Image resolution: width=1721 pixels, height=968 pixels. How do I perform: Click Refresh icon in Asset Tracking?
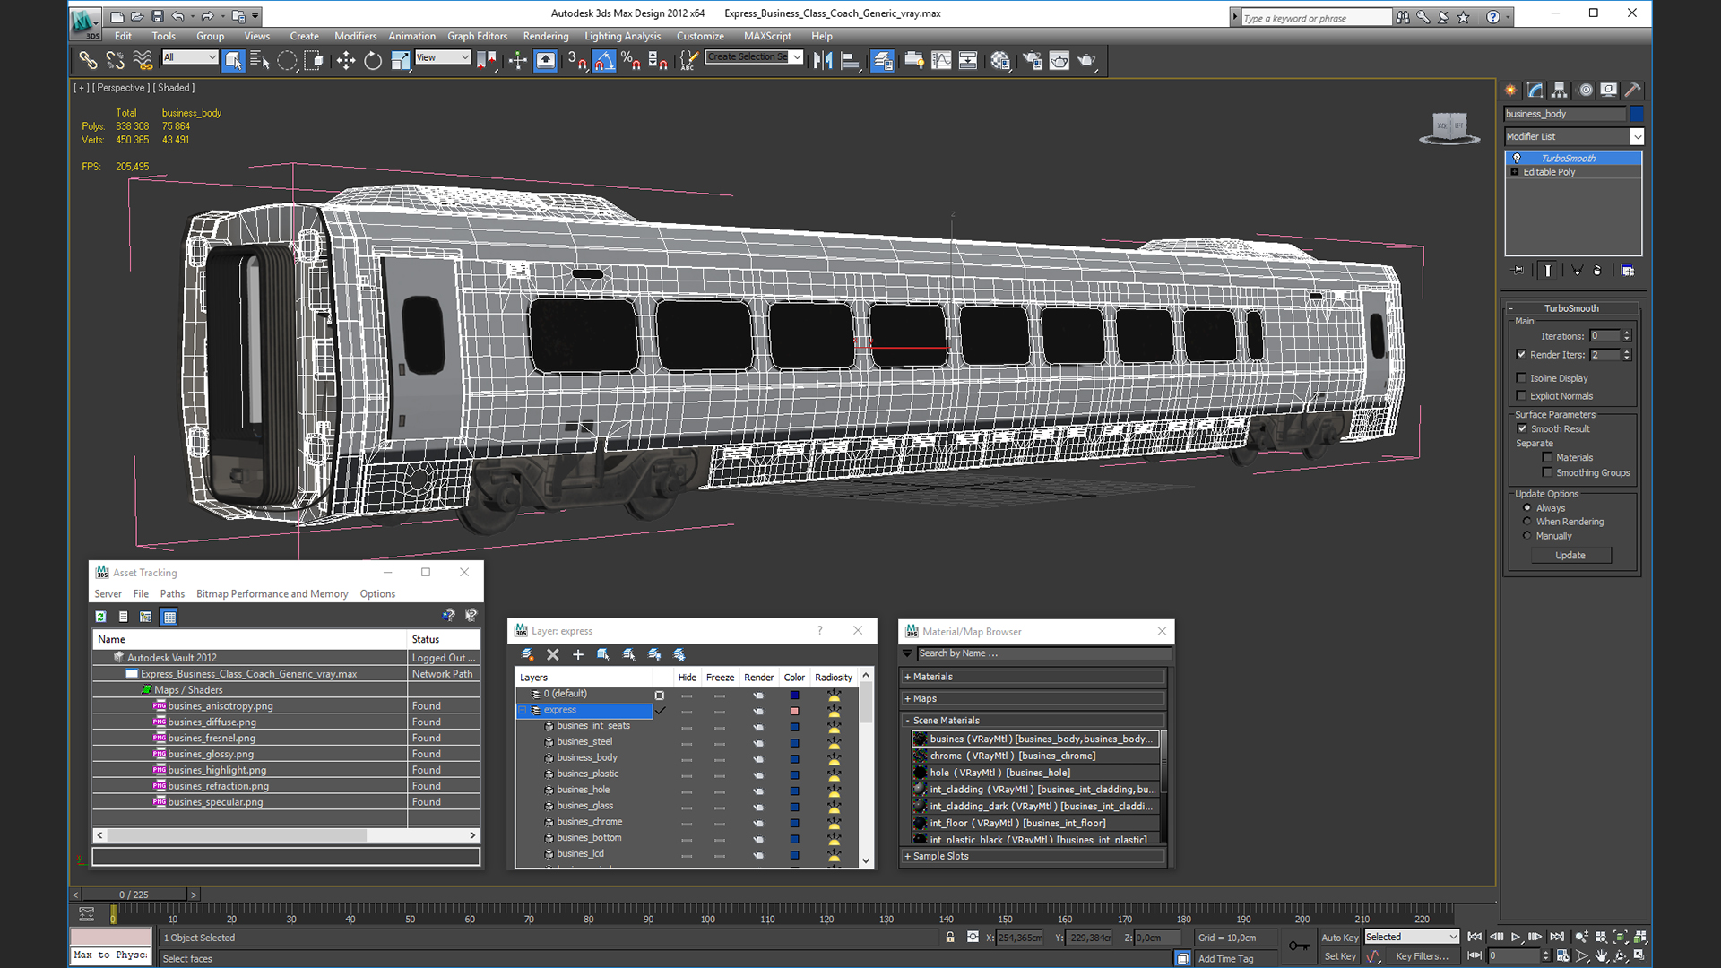click(100, 617)
